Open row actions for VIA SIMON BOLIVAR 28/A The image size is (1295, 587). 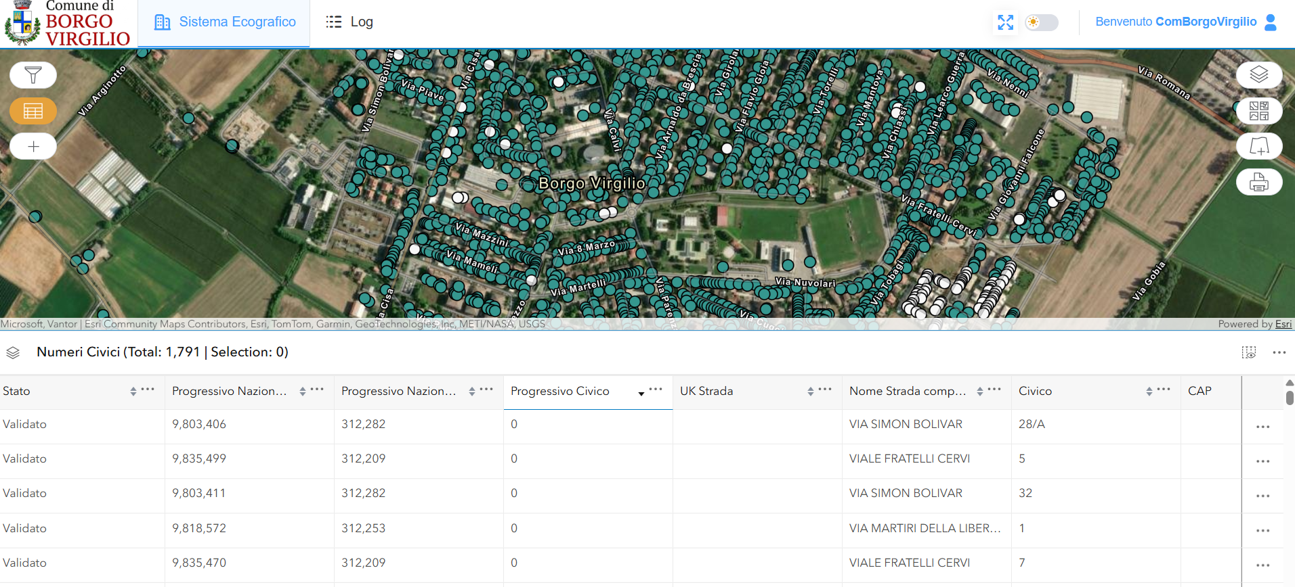1262,427
